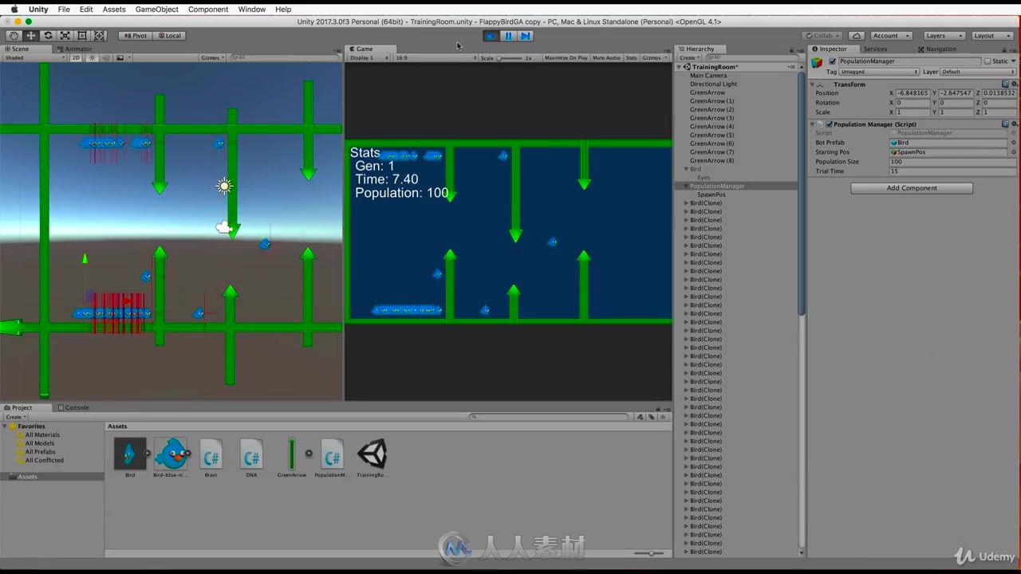1021x574 pixels.
Task: Click the Starting Pos object picker circle
Action: (1014, 152)
